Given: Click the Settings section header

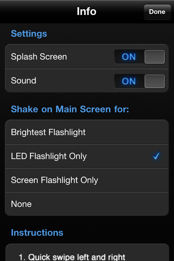Looking at the screenshot, I should [x=29, y=34].
